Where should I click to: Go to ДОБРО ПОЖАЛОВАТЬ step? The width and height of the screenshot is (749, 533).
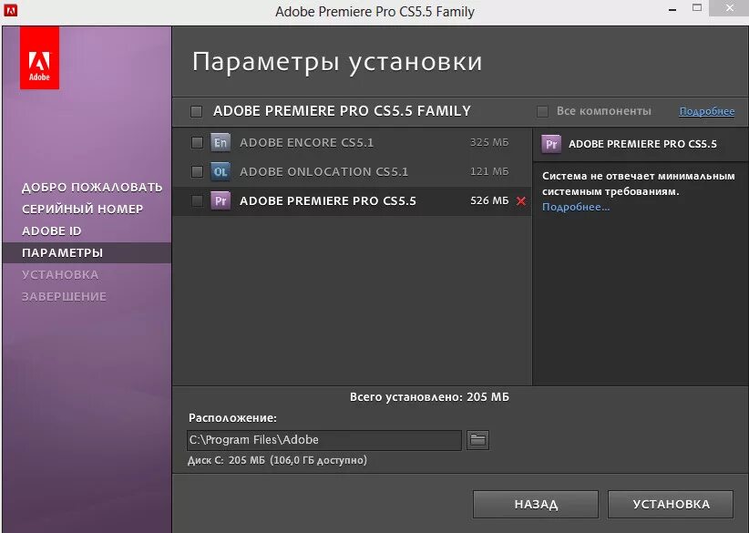[92, 187]
